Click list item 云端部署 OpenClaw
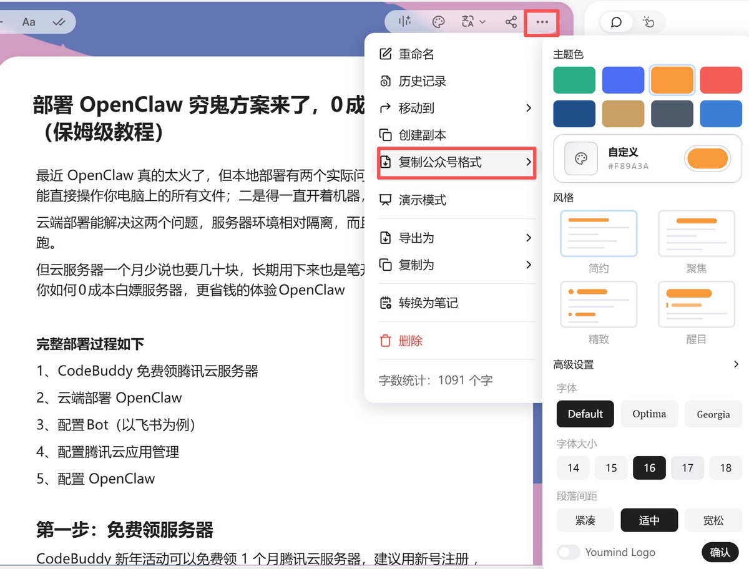Image resolution: width=749 pixels, height=569 pixels. point(109,398)
